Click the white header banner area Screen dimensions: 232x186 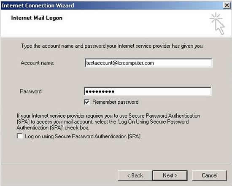coord(116,23)
